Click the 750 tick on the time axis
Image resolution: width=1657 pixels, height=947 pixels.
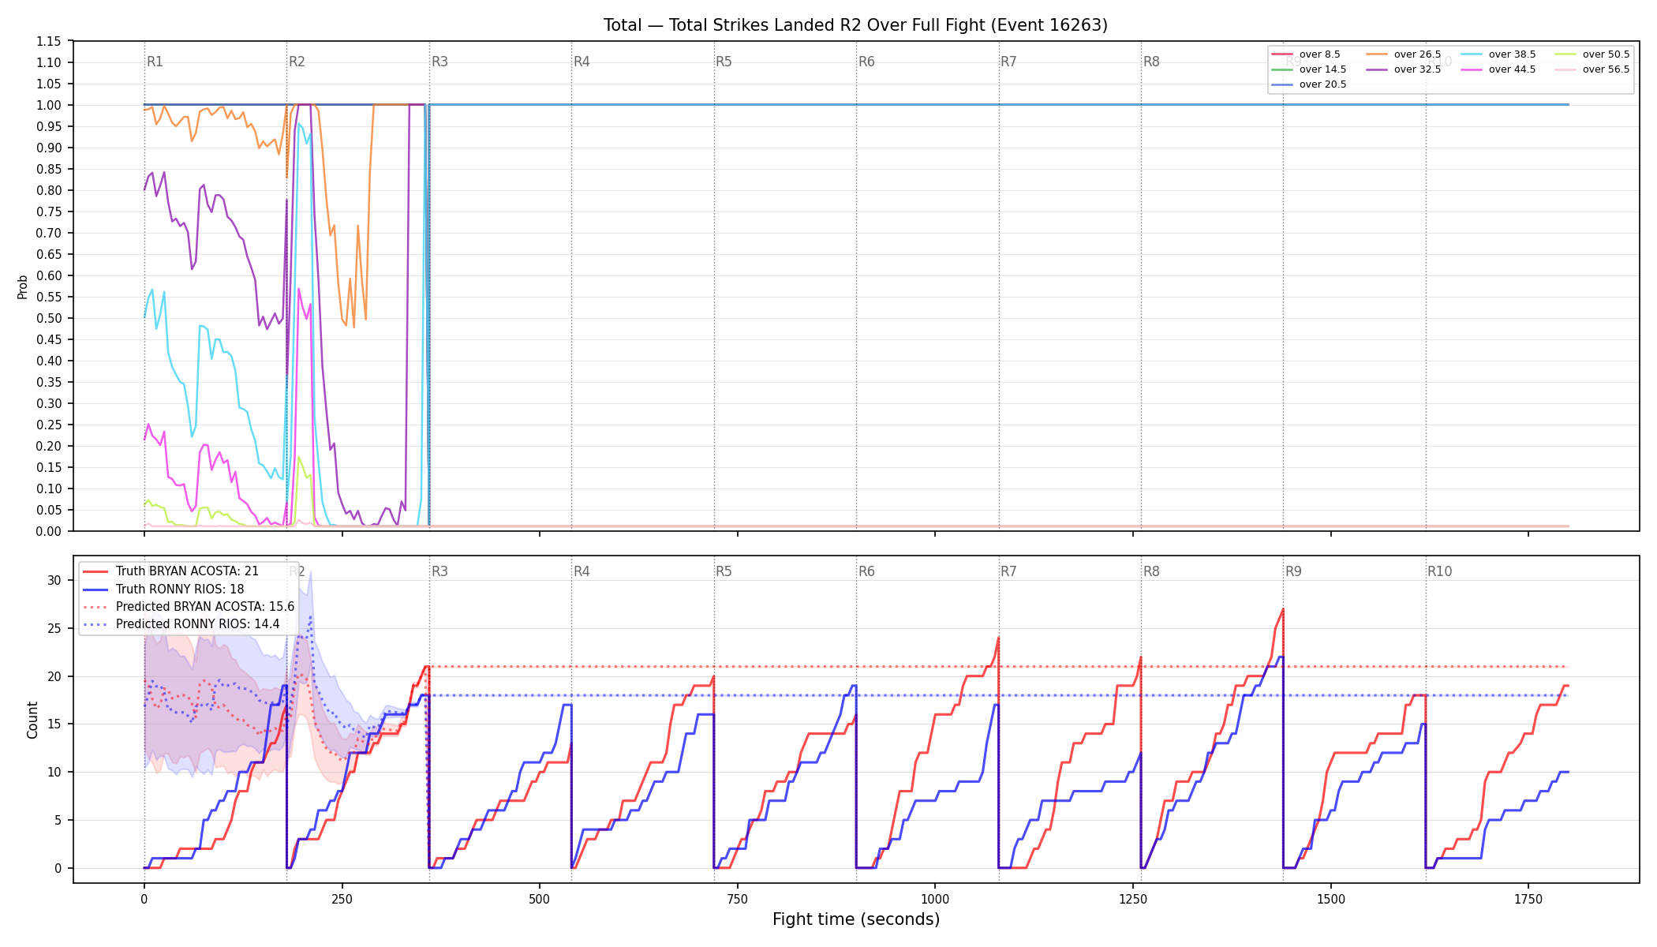point(737,899)
